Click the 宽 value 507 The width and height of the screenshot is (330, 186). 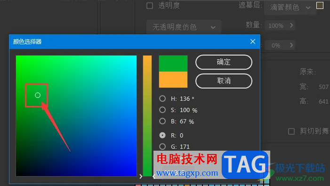click(x=324, y=87)
